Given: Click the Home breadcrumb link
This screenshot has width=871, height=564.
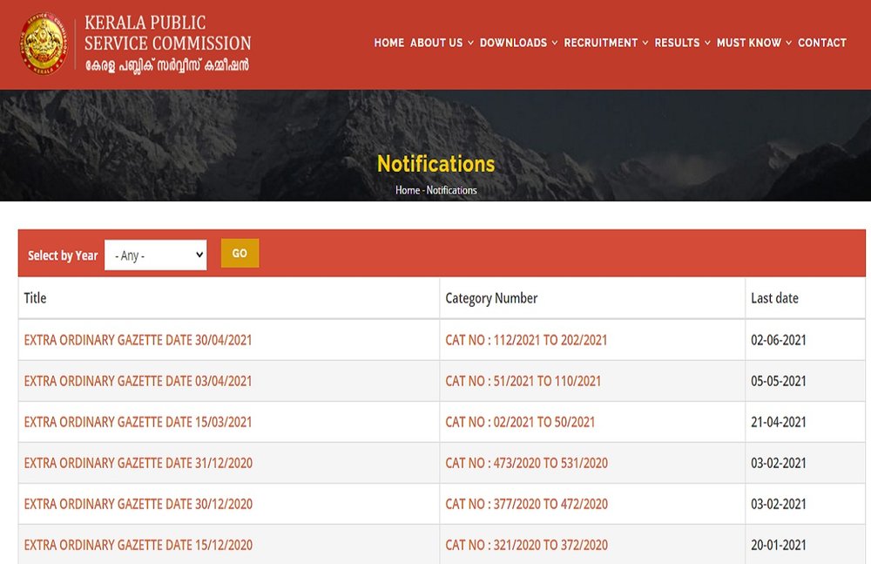Looking at the screenshot, I should click(x=407, y=190).
